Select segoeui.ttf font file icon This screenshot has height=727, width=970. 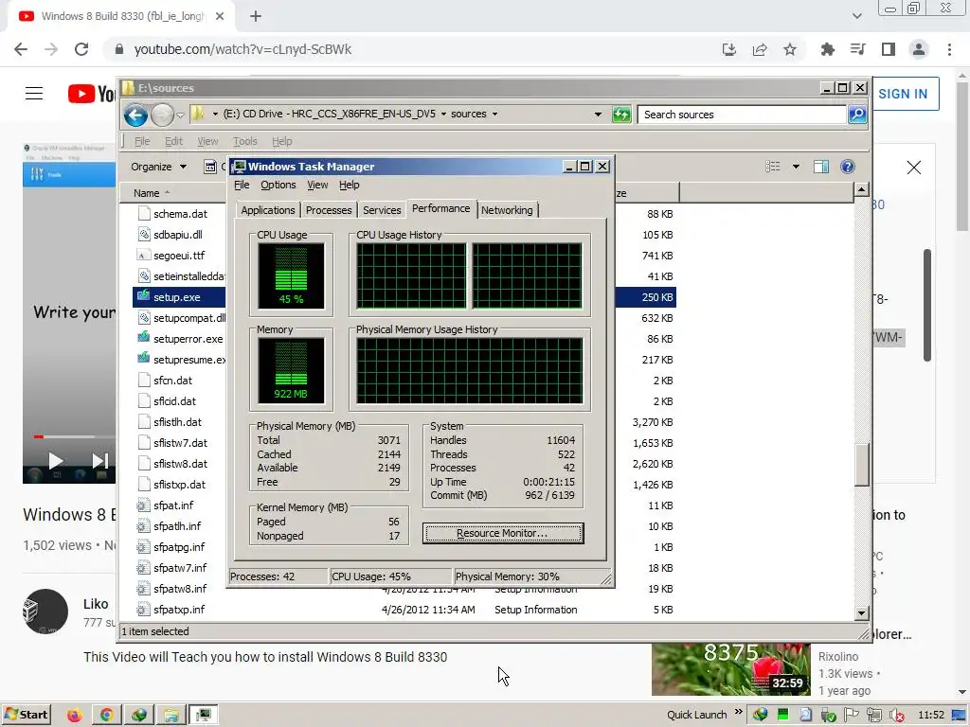tap(144, 256)
